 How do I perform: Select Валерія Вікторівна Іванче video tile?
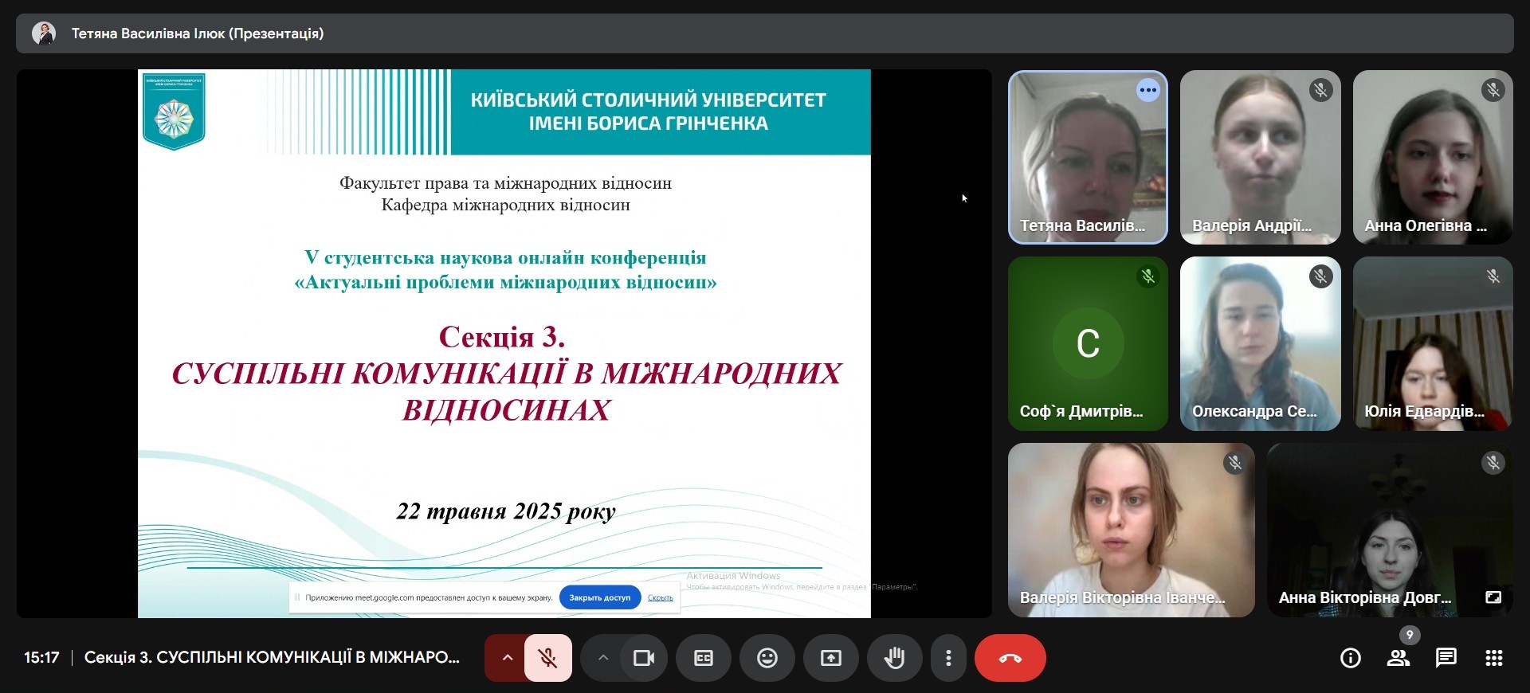[1131, 530]
